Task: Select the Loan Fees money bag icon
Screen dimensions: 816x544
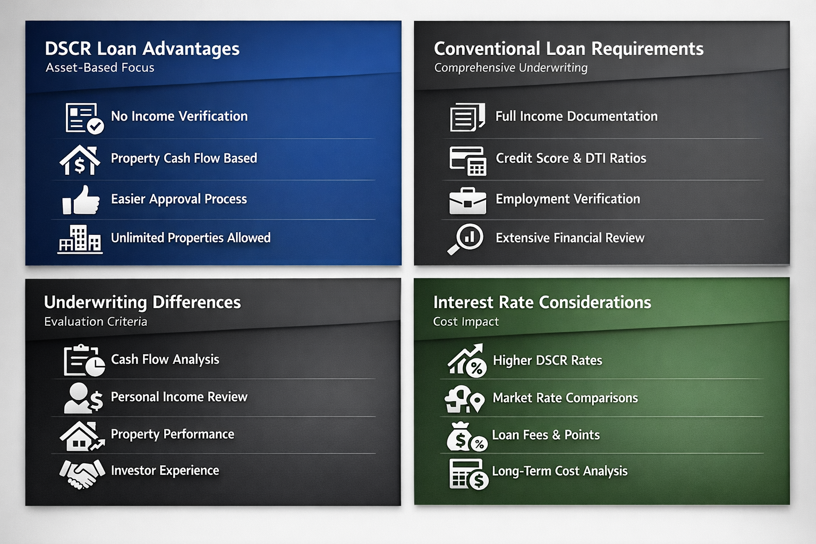Action: (465, 436)
